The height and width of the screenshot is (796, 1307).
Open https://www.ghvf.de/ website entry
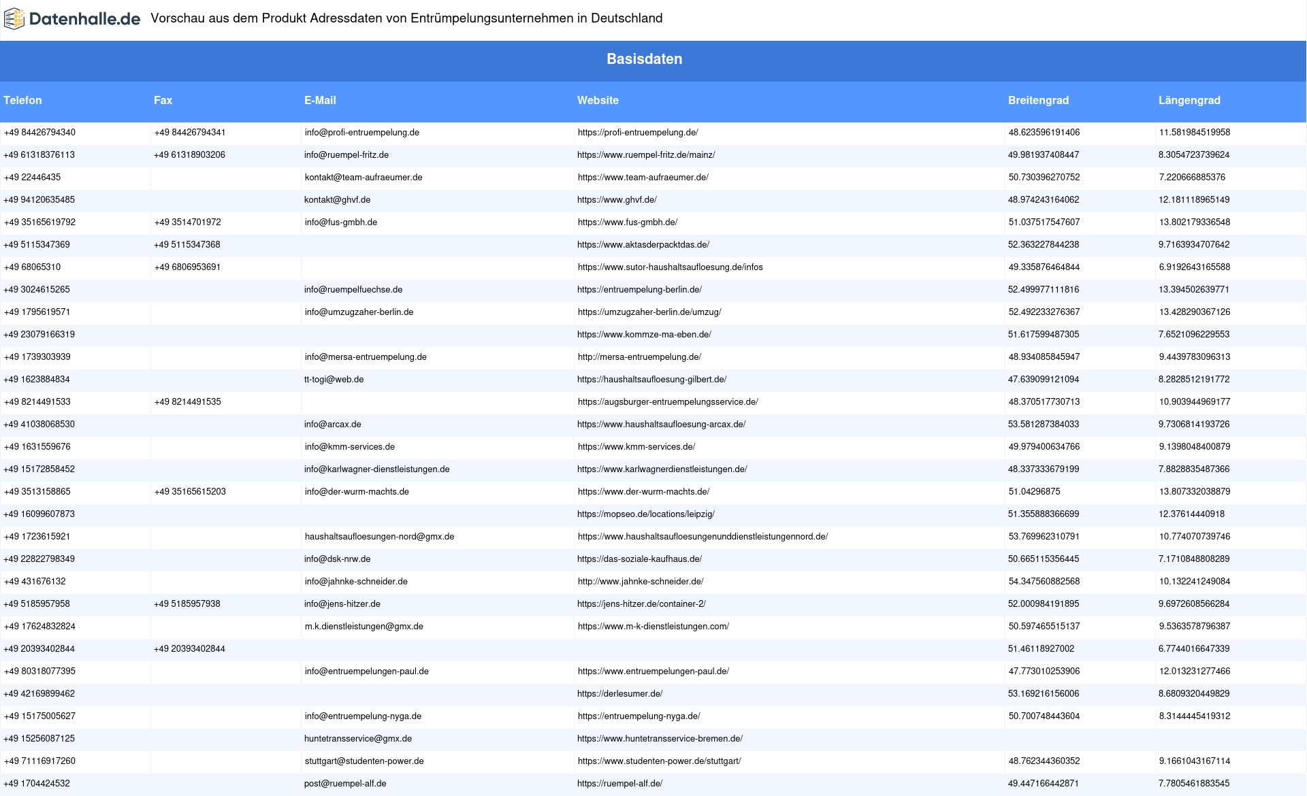point(617,200)
